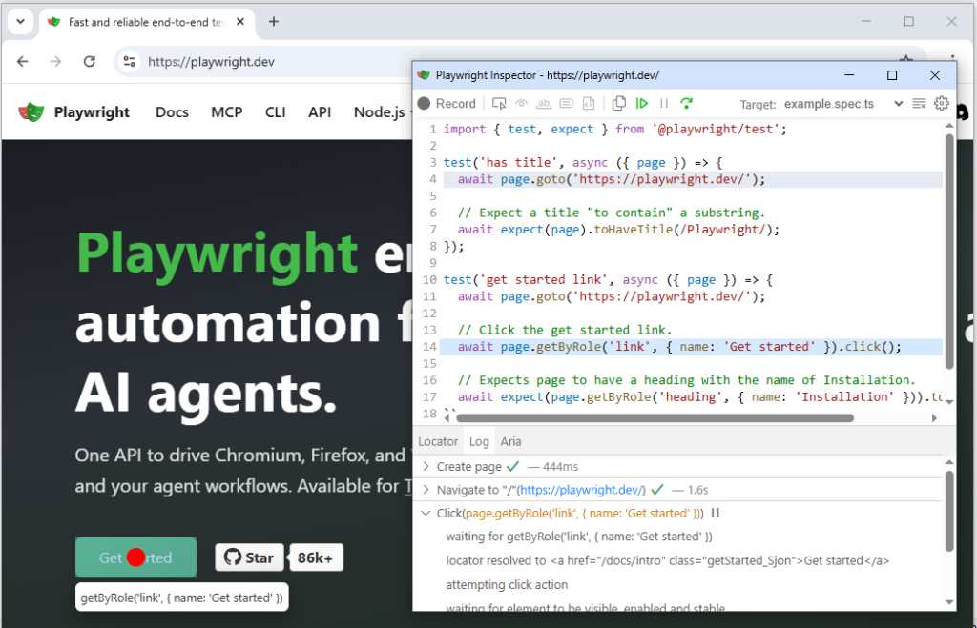Expand the Create page log entry

point(426,466)
